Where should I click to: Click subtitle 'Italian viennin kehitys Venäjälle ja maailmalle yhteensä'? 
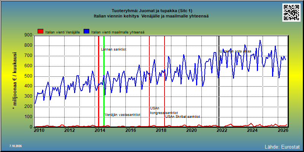[151, 16]
